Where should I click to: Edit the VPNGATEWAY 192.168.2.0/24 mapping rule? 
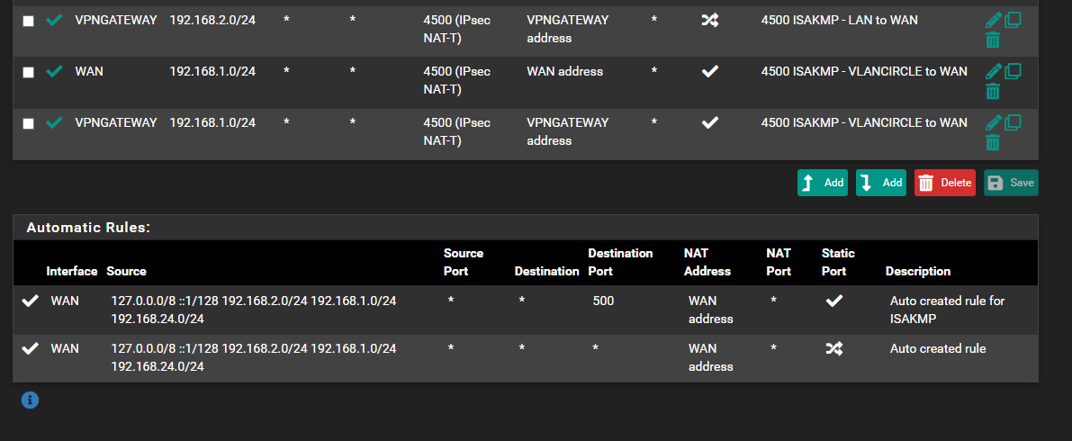click(x=994, y=20)
